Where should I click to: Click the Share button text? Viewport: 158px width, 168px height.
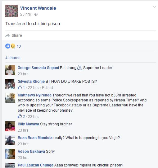pos(17,35)
